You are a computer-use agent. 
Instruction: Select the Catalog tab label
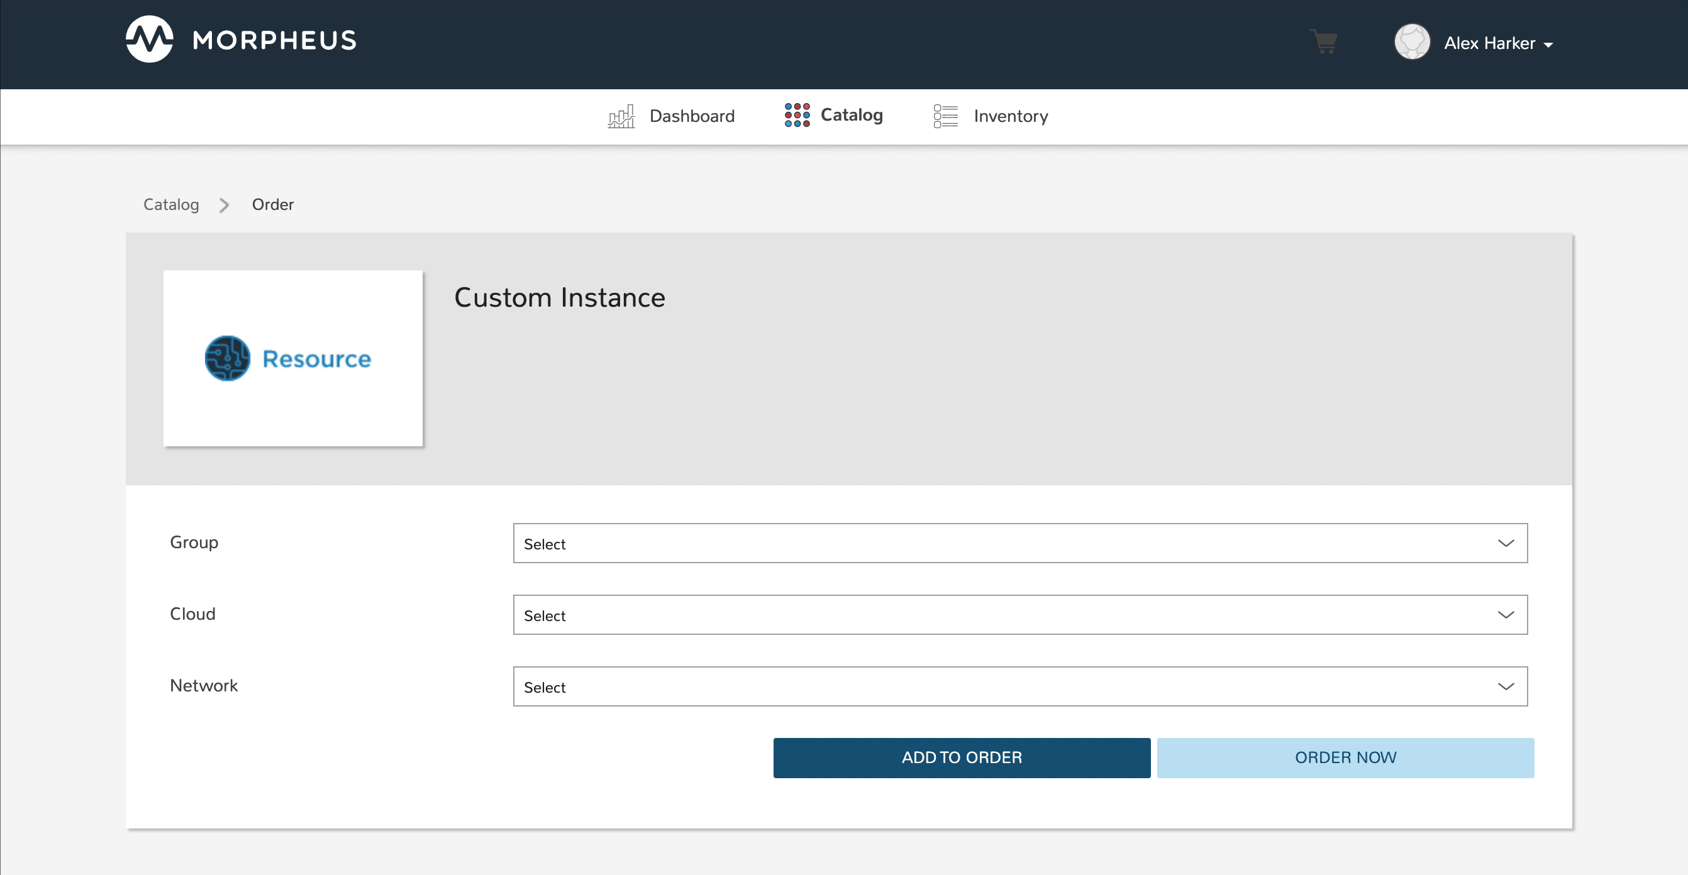[851, 115]
